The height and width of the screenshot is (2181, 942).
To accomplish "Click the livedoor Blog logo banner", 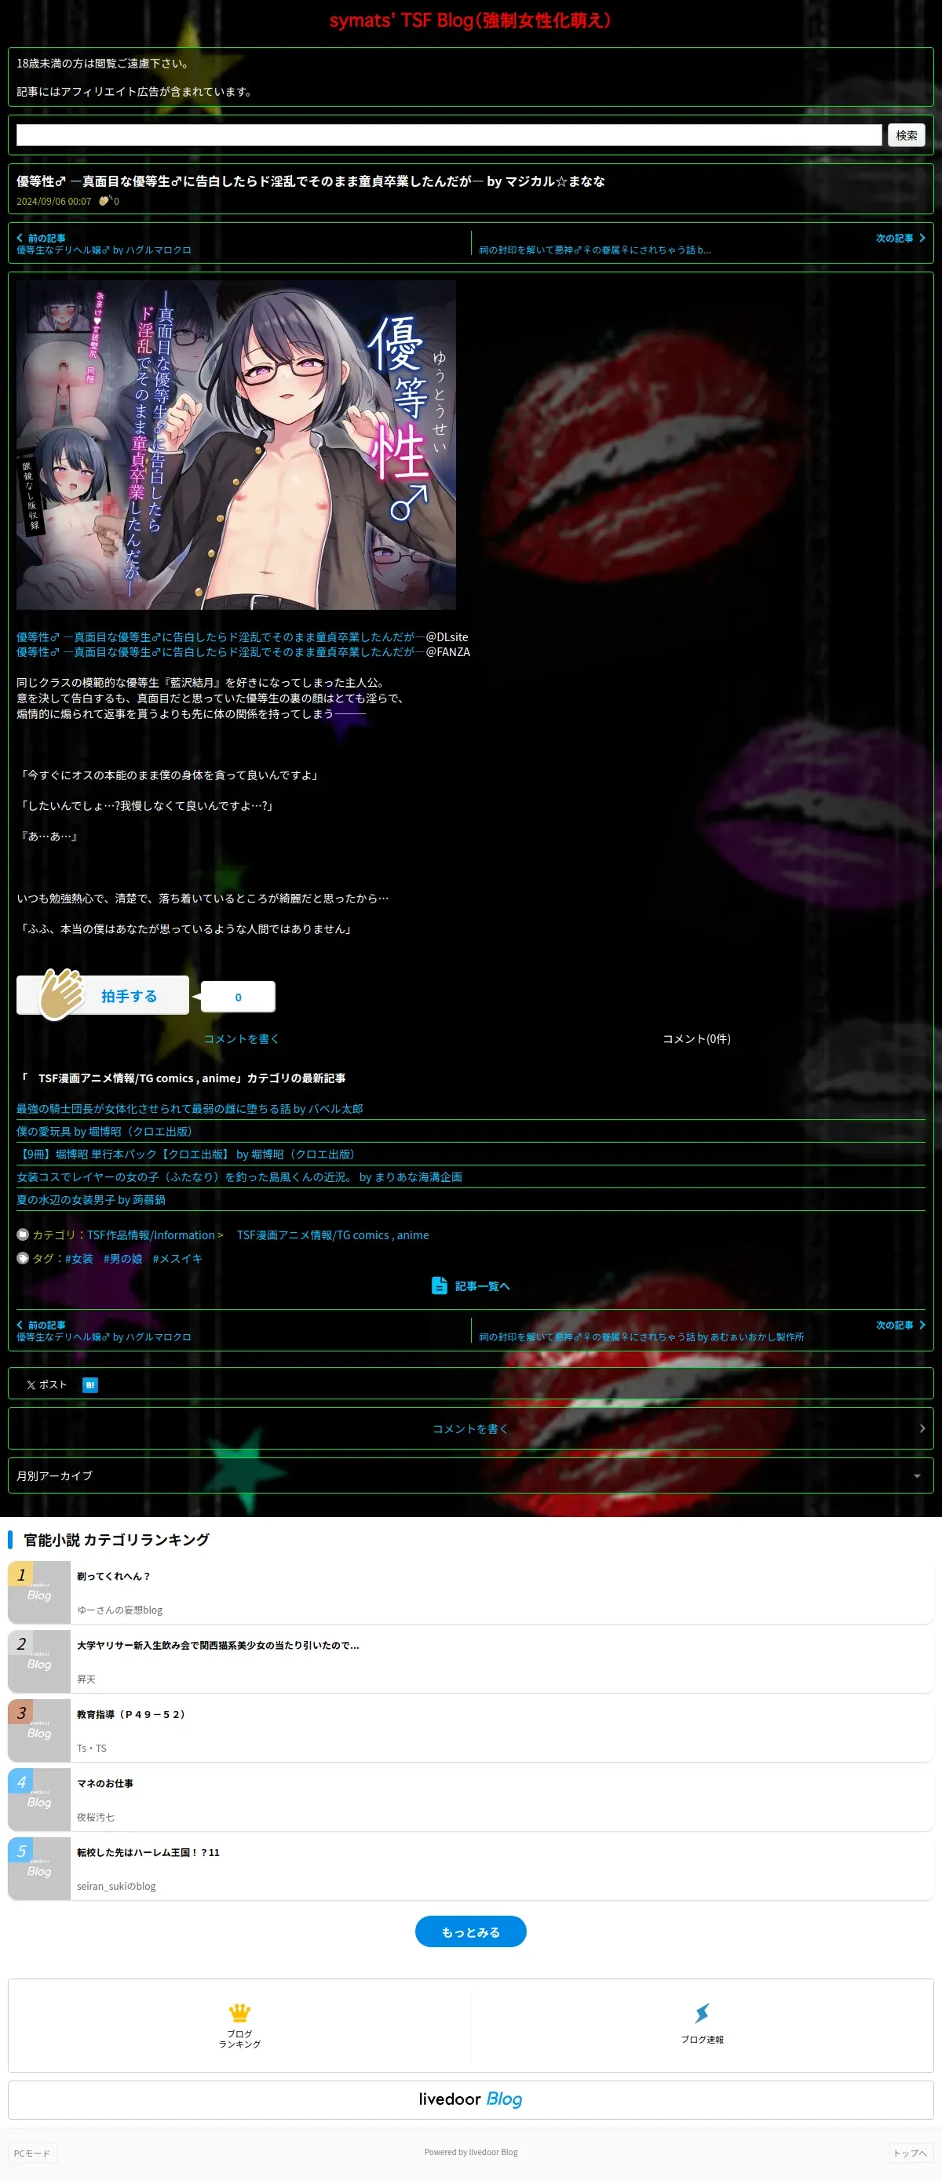I will pyautogui.click(x=471, y=2099).
